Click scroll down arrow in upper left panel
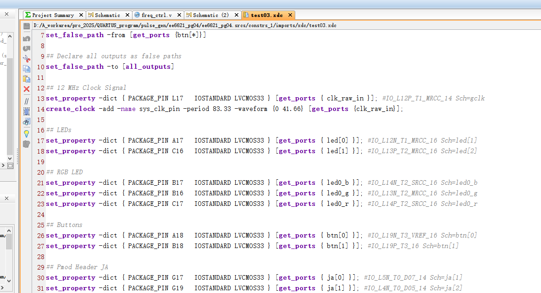Viewport: 541px width, 293px height. click(10, 158)
